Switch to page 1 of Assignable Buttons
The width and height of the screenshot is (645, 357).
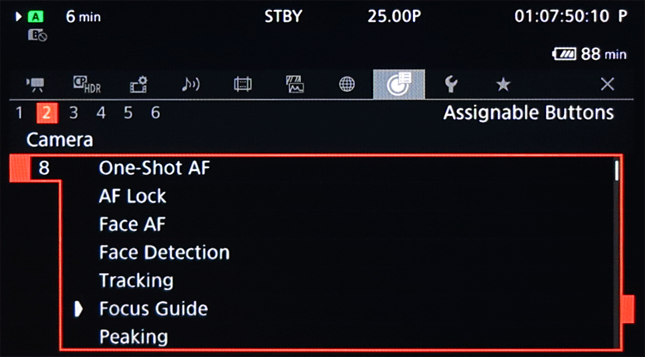pyautogui.click(x=19, y=113)
